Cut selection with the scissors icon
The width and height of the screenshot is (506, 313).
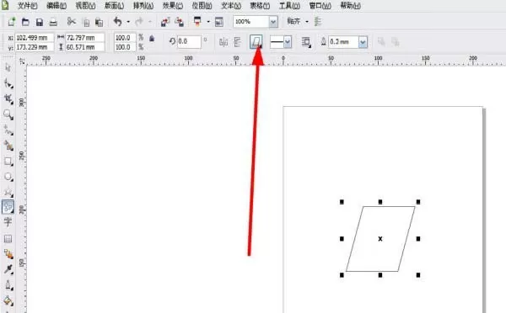[72, 22]
